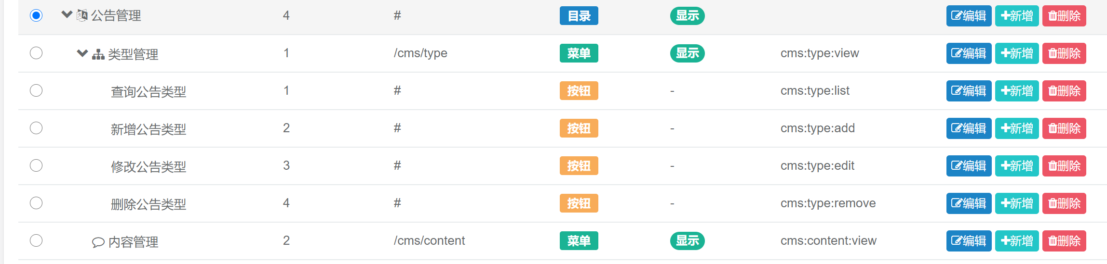Collapse the 类型管理 subtree chevron
The image size is (1107, 264).
click(82, 53)
